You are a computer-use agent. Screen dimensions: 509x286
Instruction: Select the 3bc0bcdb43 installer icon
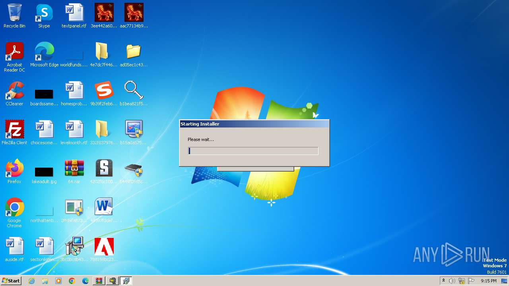[x=74, y=249]
